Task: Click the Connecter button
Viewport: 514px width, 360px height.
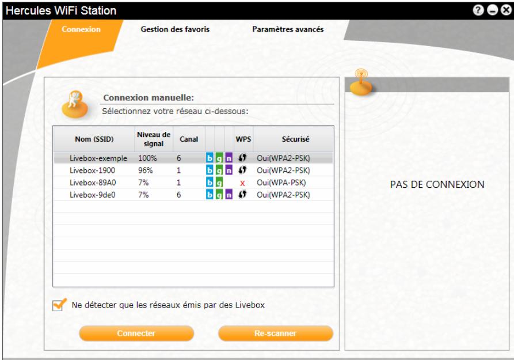Action: pyautogui.click(x=136, y=334)
